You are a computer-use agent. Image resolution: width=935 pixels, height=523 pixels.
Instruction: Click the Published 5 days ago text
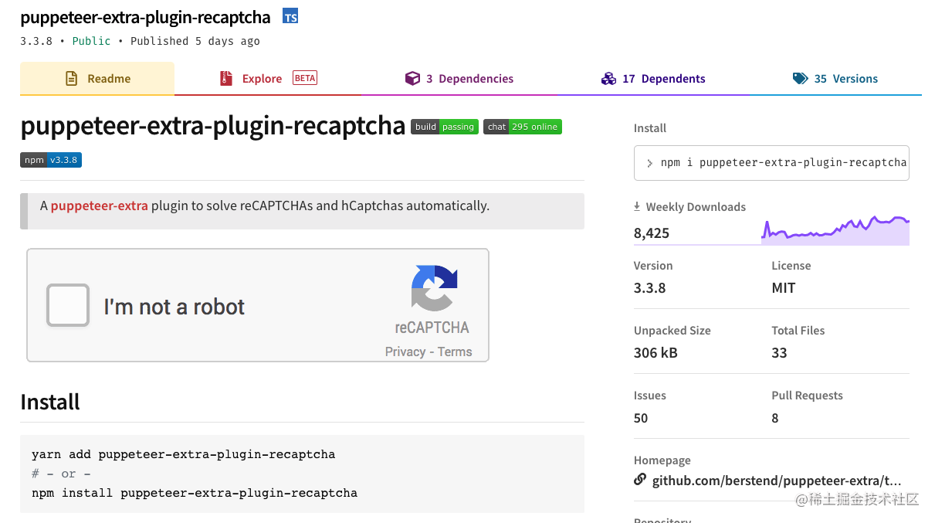195,41
